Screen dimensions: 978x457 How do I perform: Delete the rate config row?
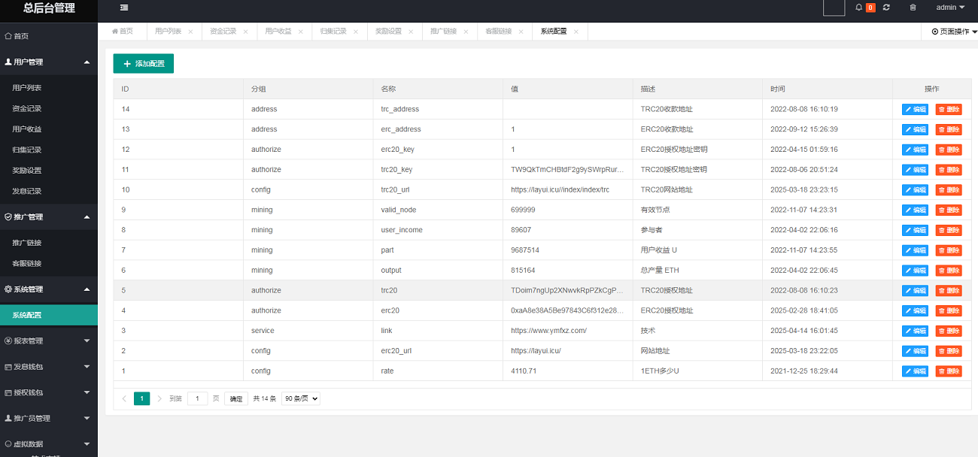point(949,371)
